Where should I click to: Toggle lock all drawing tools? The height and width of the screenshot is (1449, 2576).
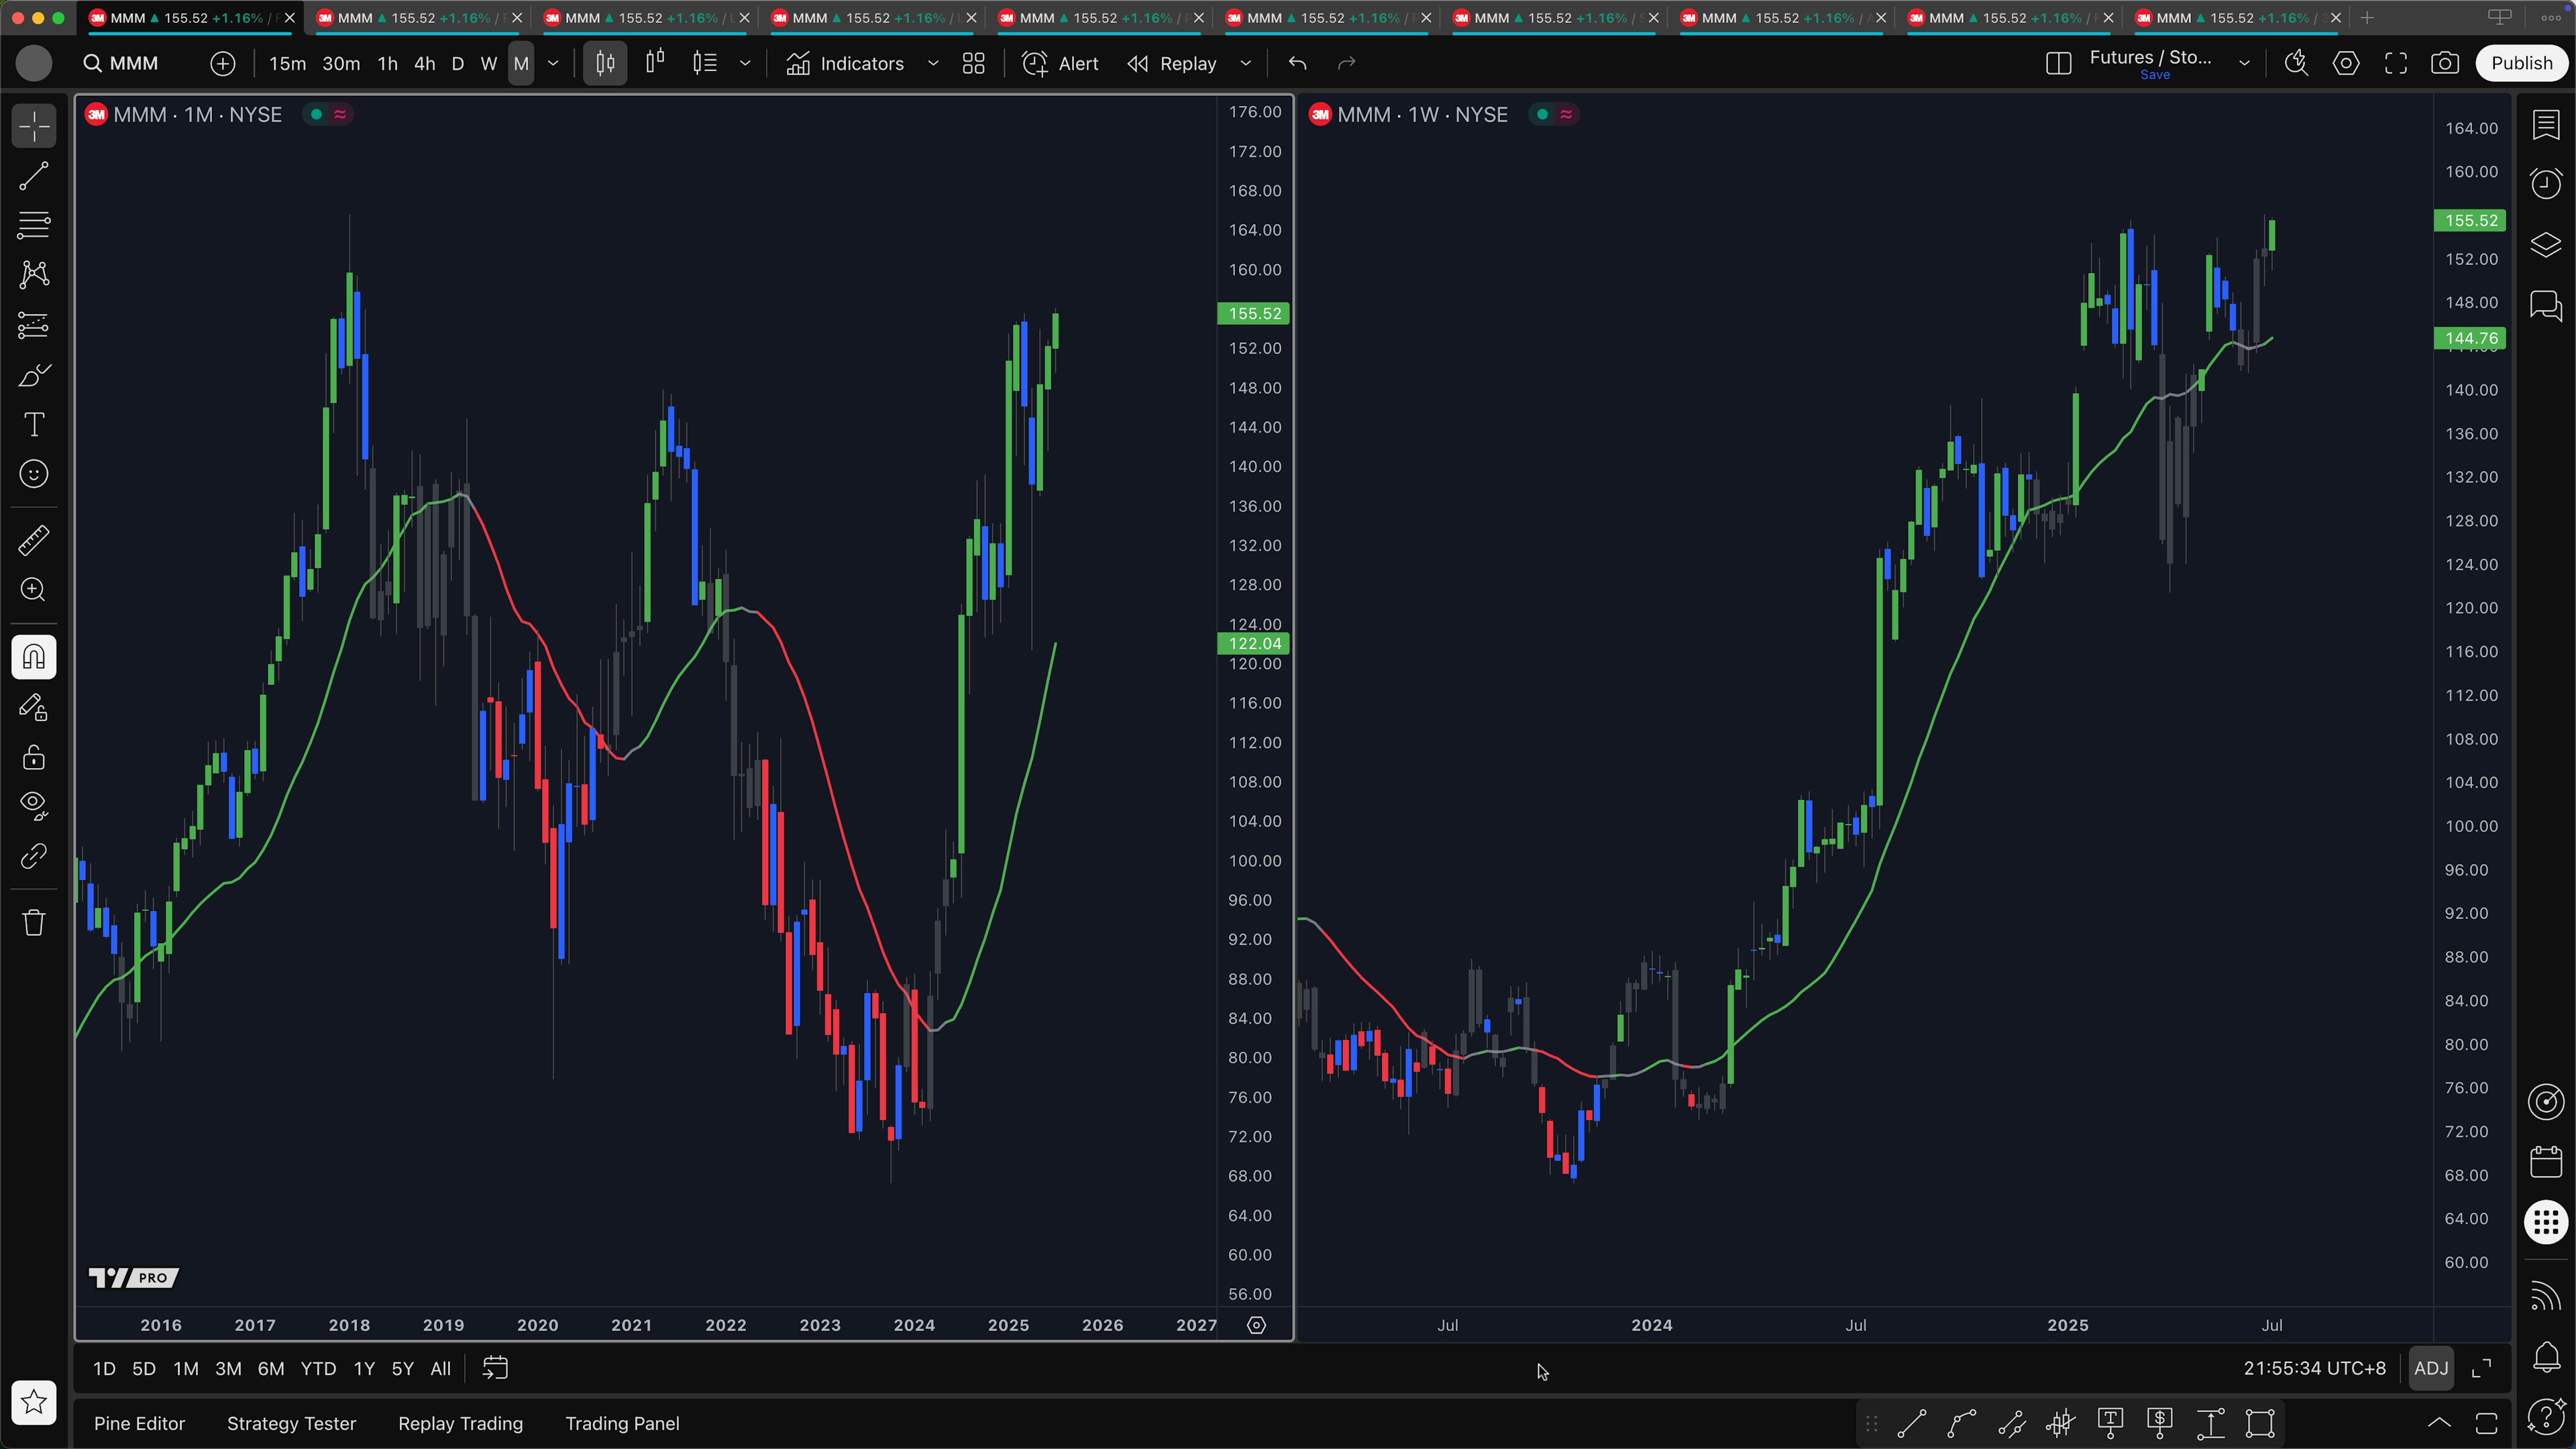pos(34,757)
